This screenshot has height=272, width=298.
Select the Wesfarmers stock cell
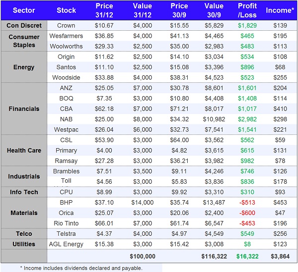pyautogui.click(x=66, y=36)
